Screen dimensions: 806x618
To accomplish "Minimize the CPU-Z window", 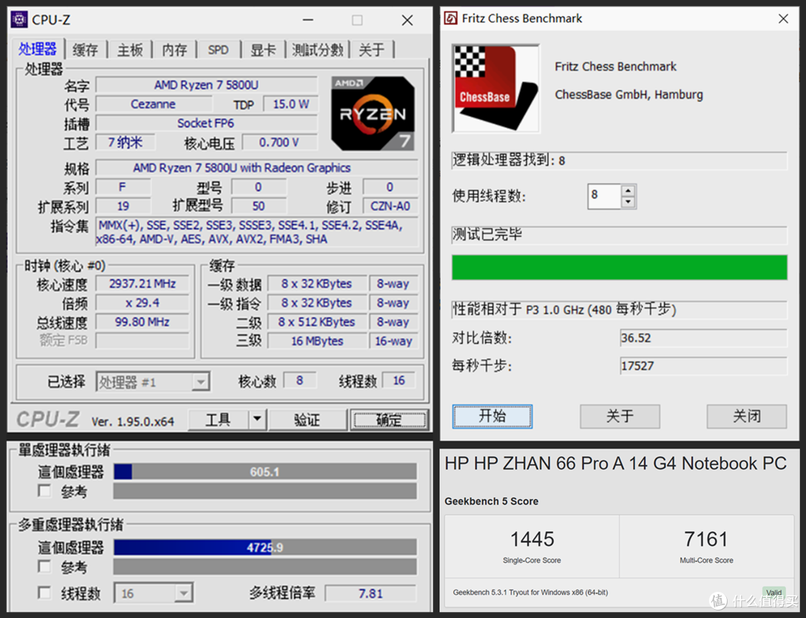I will click(308, 20).
